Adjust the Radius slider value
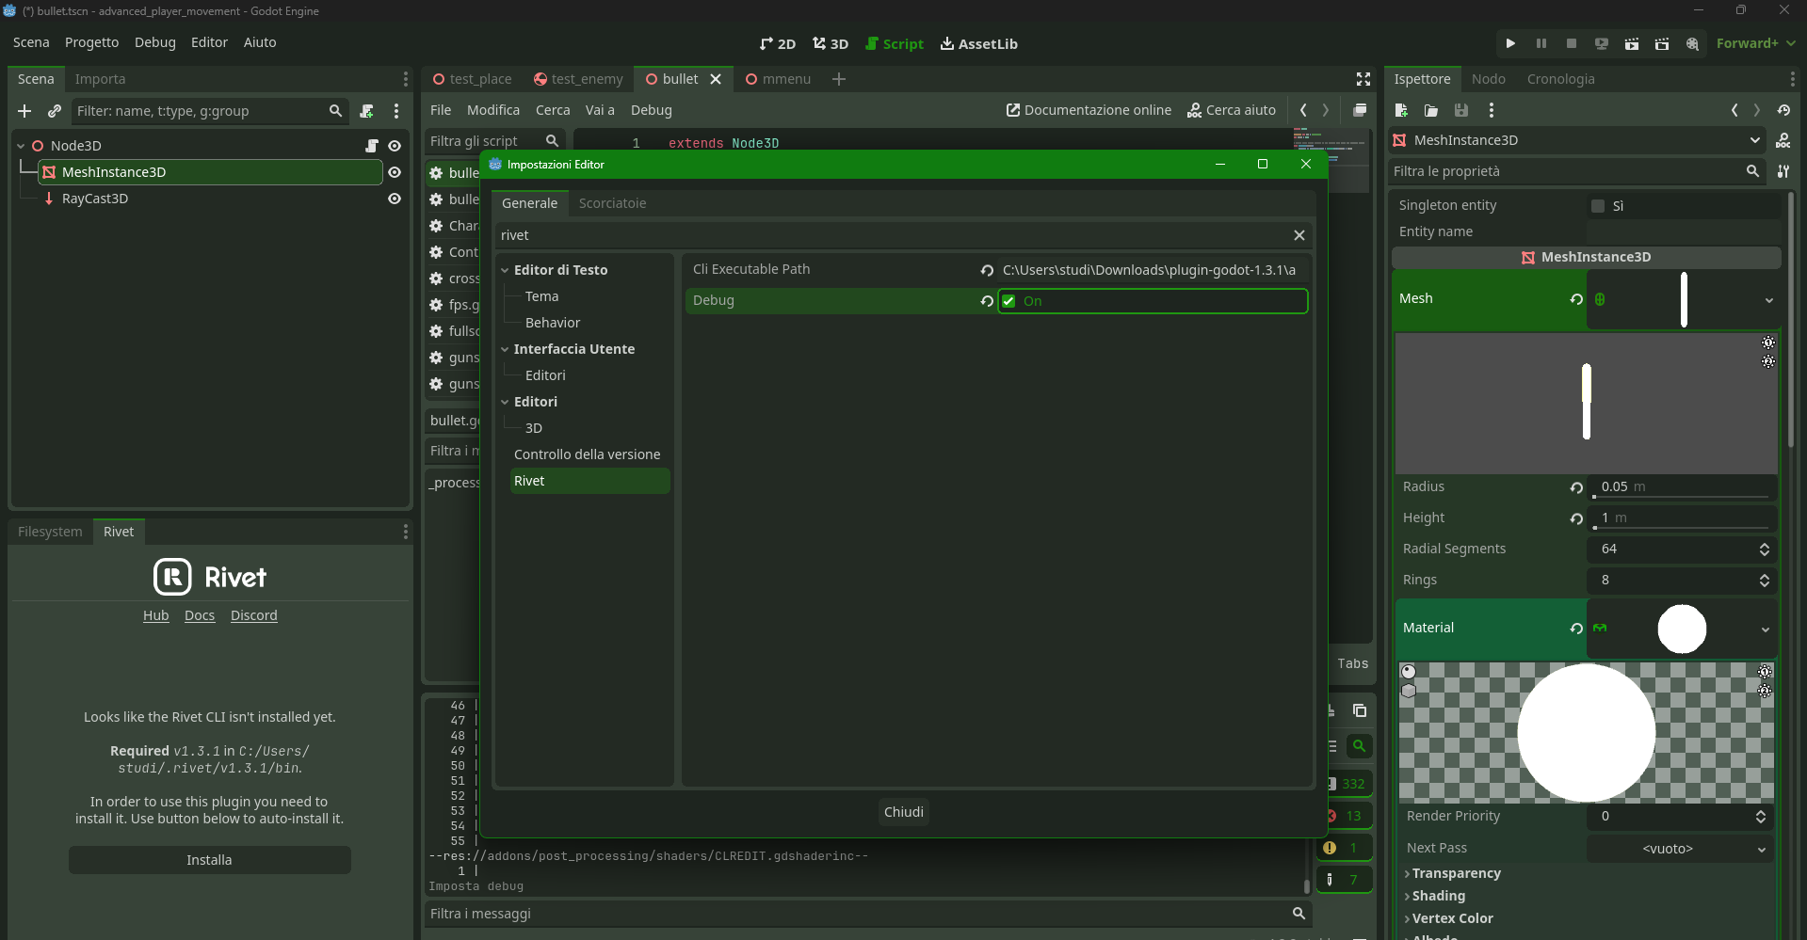Viewport: 1807px width, 940px height. tap(1681, 496)
